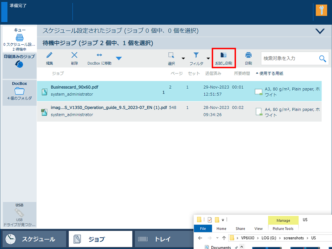332x249 pixels.
Task: Open Explorer quick access toolbar dropdown
Action: point(223,220)
